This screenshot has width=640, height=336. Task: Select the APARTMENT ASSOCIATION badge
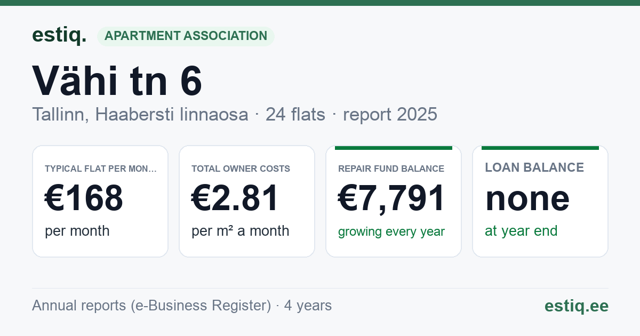click(x=186, y=36)
